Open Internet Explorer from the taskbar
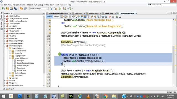The width and height of the screenshot is (177, 99). point(80,96)
